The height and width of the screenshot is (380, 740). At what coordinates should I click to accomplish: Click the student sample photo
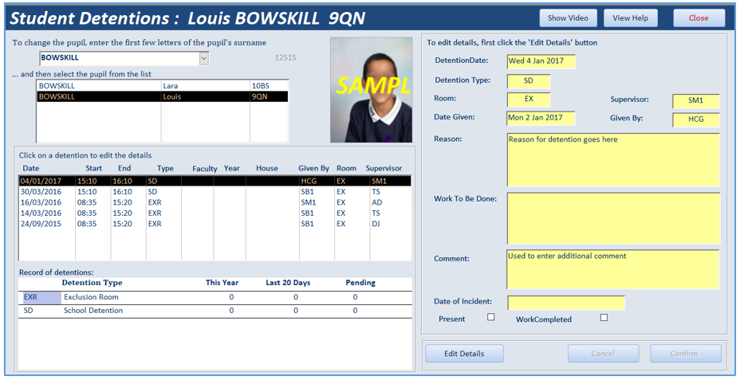(x=371, y=90)
